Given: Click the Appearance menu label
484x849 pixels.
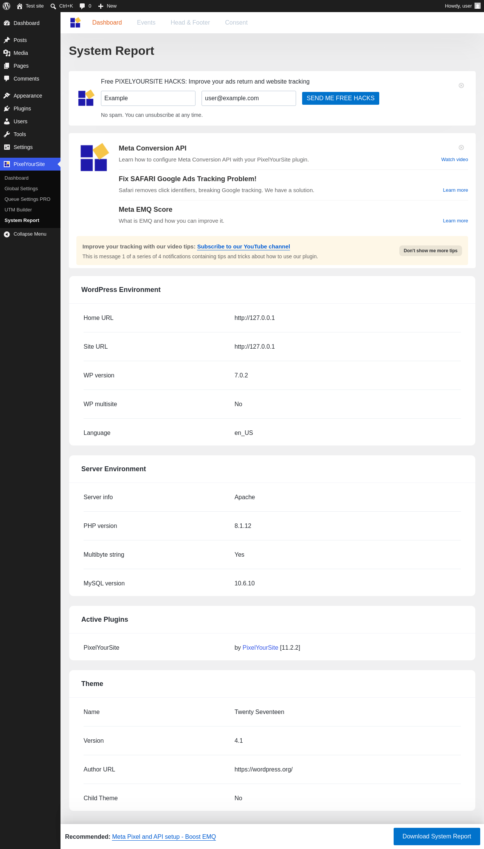Looking at the screenshot, I should 28,96.
